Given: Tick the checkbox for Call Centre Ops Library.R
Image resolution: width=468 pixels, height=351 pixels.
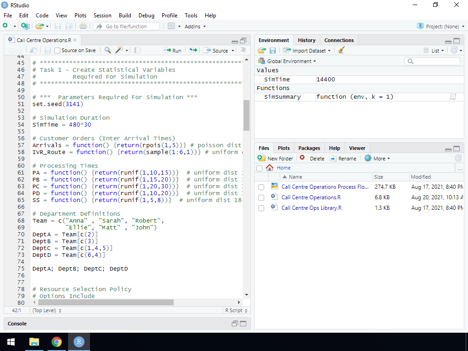Looking at the screenshot, I should click(x=261, y=208).
